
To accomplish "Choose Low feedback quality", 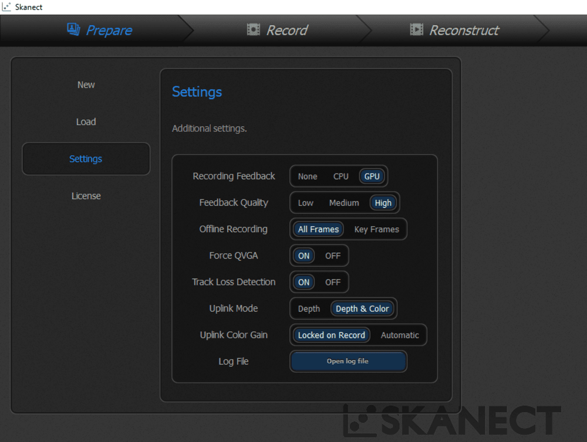I will tap(305, 203).
